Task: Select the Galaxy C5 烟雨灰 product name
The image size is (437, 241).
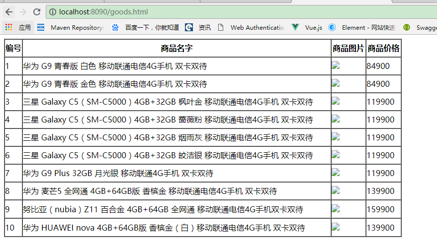Action: click(x=168, y=137)
